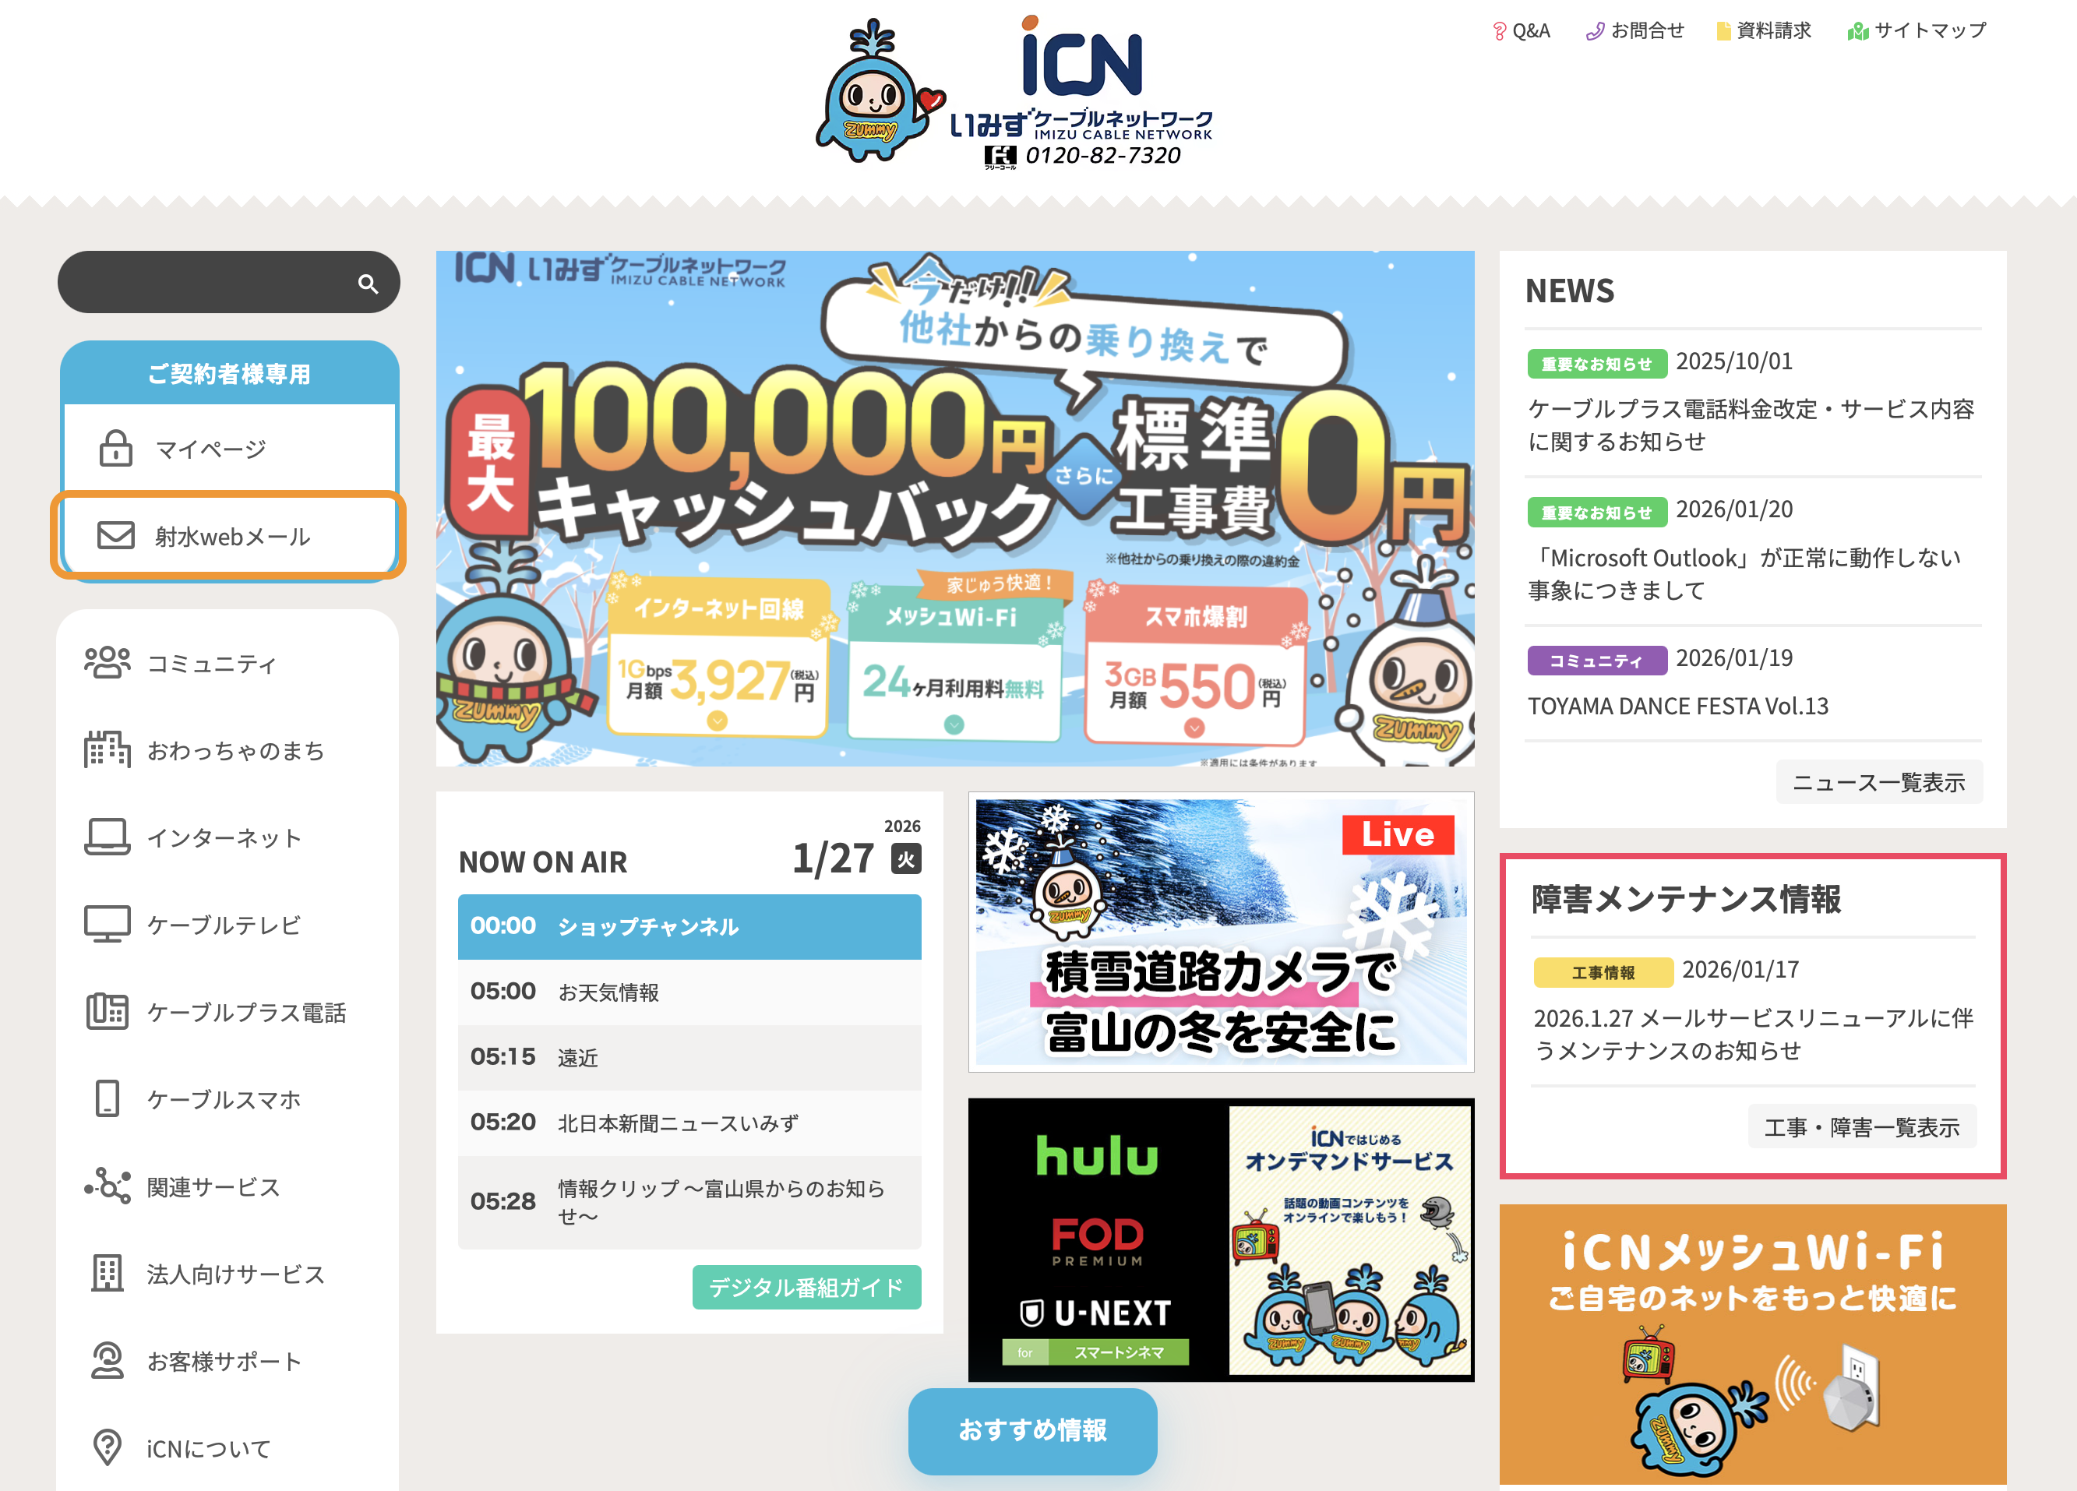The image size is (2077, 1491).
Task: Click the おわっちゃのまち building icon
Action: [108, 749]
